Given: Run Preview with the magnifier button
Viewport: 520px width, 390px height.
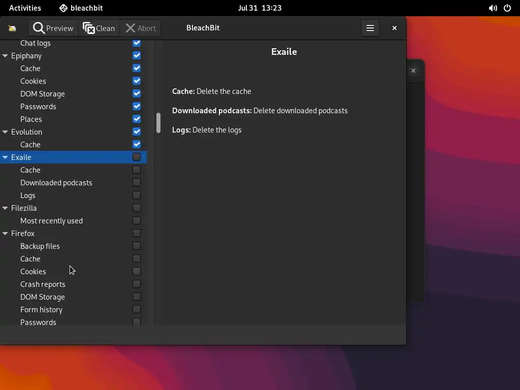Looking at the screenshot, I should coord(53,28).
